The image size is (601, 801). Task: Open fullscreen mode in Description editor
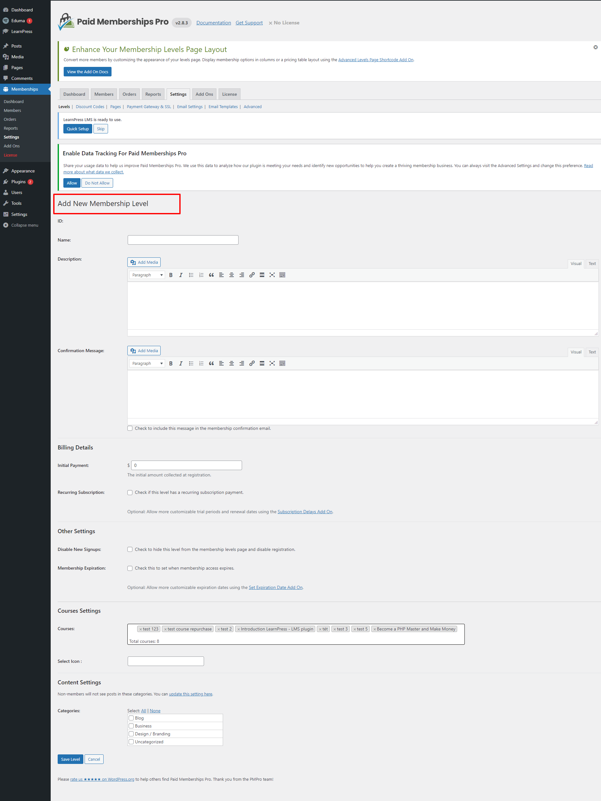(272, 275)
